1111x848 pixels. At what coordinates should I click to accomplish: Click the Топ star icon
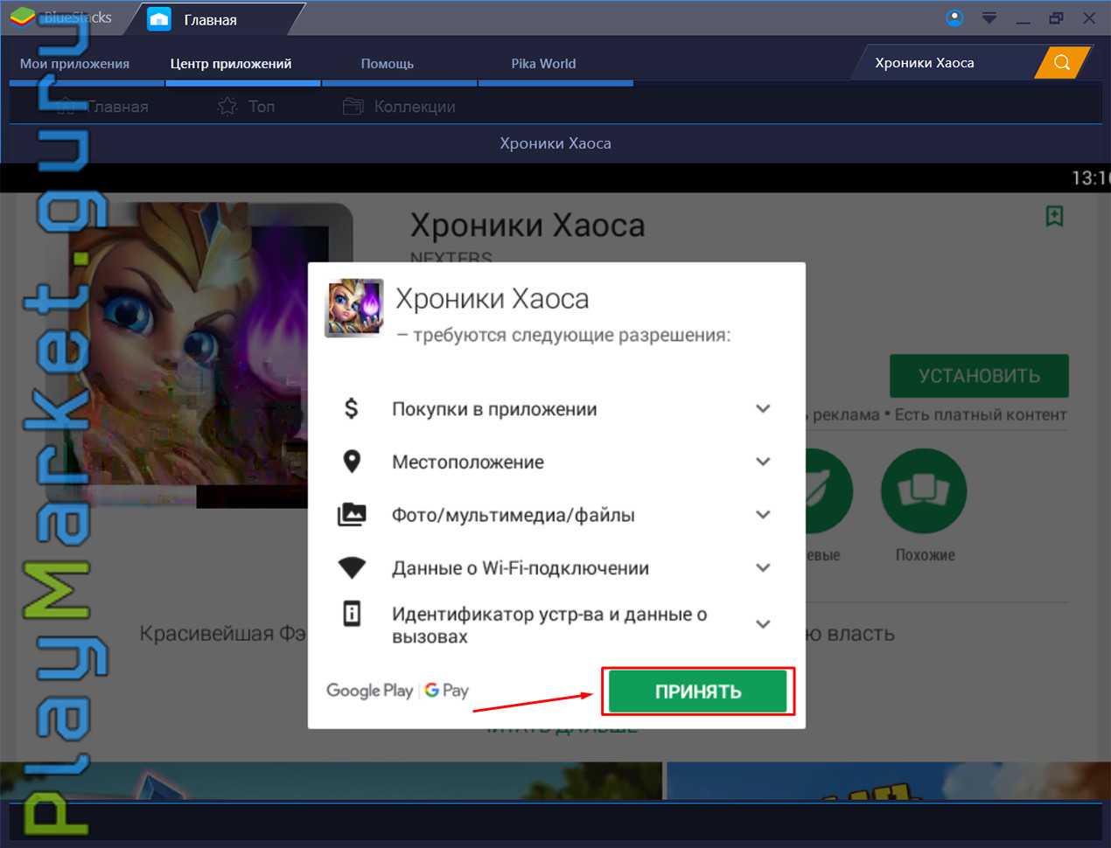(227, 107)
